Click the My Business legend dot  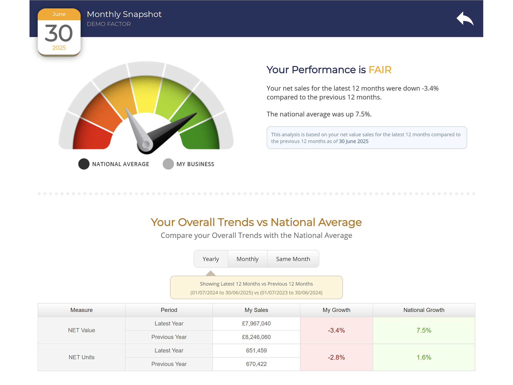pos(168,164)
